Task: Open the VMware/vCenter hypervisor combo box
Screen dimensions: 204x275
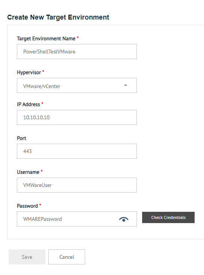Action: coord(77,85)
